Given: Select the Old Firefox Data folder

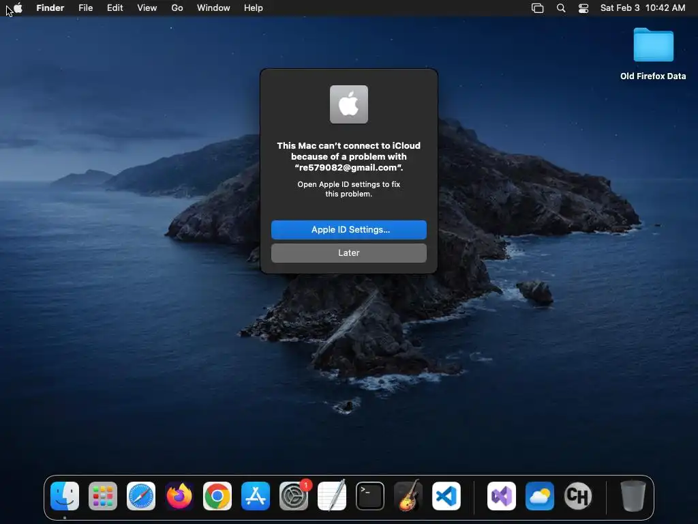Looking at the screenshot, I should 653,54.
